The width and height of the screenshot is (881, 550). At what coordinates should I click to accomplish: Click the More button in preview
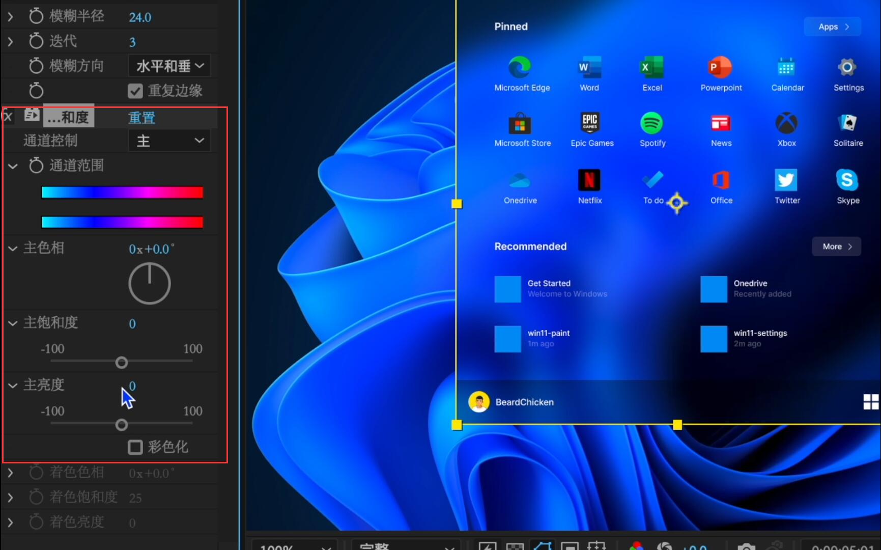[836, 246]
